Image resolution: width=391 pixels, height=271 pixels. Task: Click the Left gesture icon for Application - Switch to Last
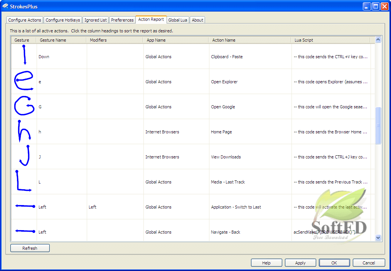[25, 206]
